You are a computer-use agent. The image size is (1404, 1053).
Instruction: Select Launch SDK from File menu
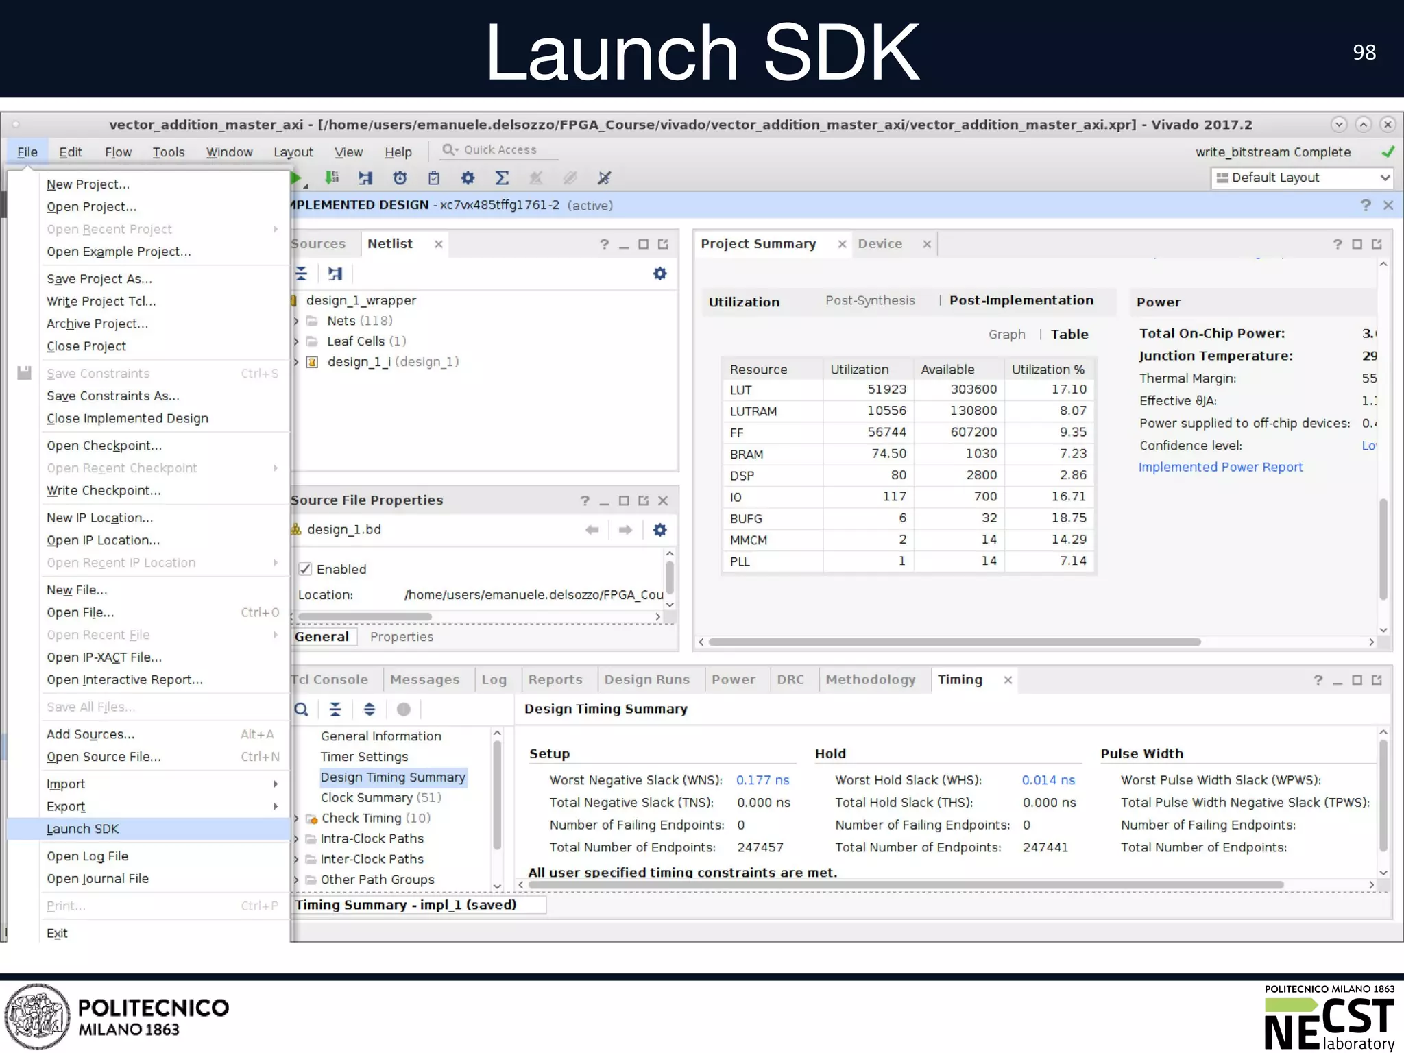tap(148, 829)
